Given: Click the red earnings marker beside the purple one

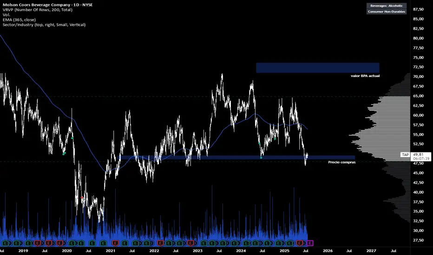Looking at the screenshot, I should pyautogui.click(x=300, y=243).
